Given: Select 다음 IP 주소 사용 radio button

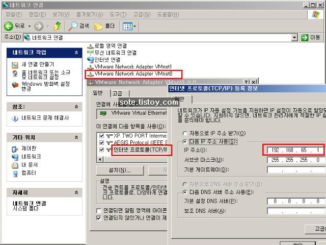Looking at the screenshot, I should point(184,142).
